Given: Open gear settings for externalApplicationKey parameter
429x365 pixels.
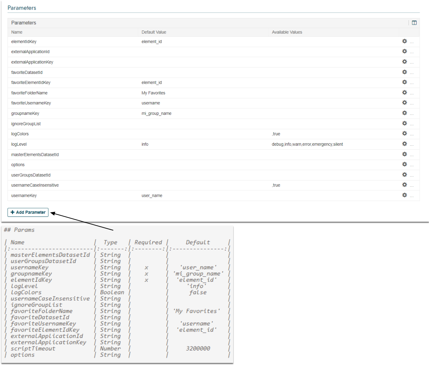Looking at the screenshot, I should (404, 62).
